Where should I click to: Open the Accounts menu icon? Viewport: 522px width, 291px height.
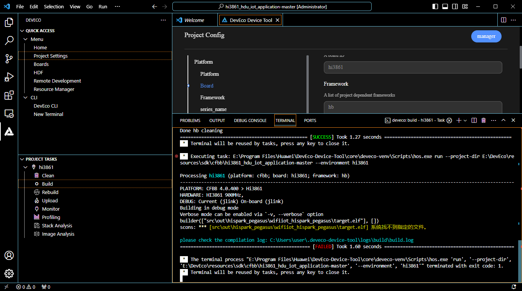pos(9,255)
